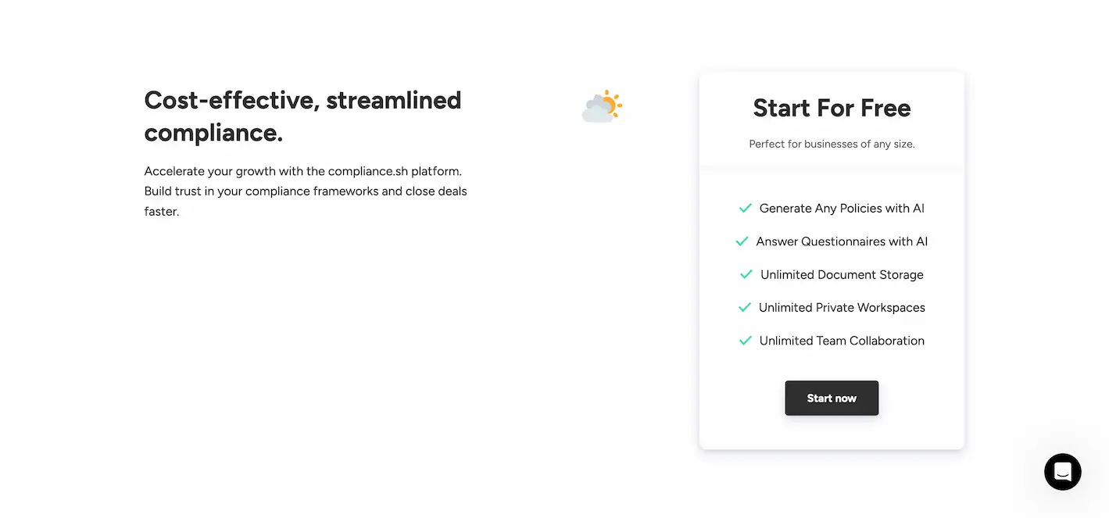1109x518 pixels.
Task: Click the Start For Free heading
Action: [831, 109]
